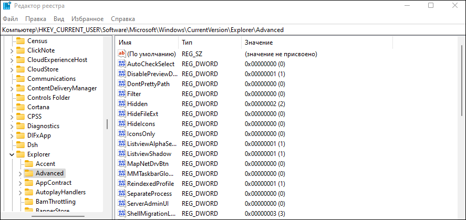Screen dimensions: 466x220
Task: Click the tree pane vertical scrollbar thumb
Action: point(107,124)
